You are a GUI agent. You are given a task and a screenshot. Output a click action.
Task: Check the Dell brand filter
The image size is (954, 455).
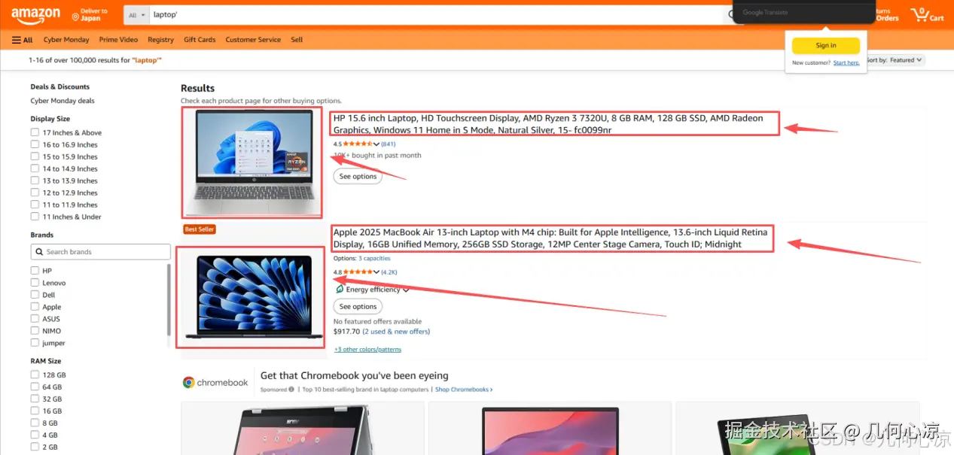35,295
